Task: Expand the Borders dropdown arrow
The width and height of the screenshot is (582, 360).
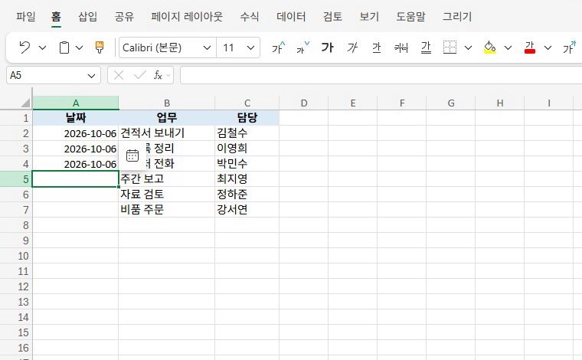Action: pyautogui.click(x=469, y=48)
